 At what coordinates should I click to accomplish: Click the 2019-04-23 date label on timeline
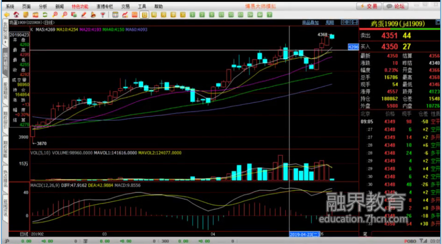(304, 234)
